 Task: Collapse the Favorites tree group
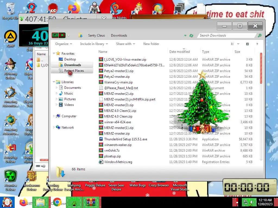click(x=54, y=53)
